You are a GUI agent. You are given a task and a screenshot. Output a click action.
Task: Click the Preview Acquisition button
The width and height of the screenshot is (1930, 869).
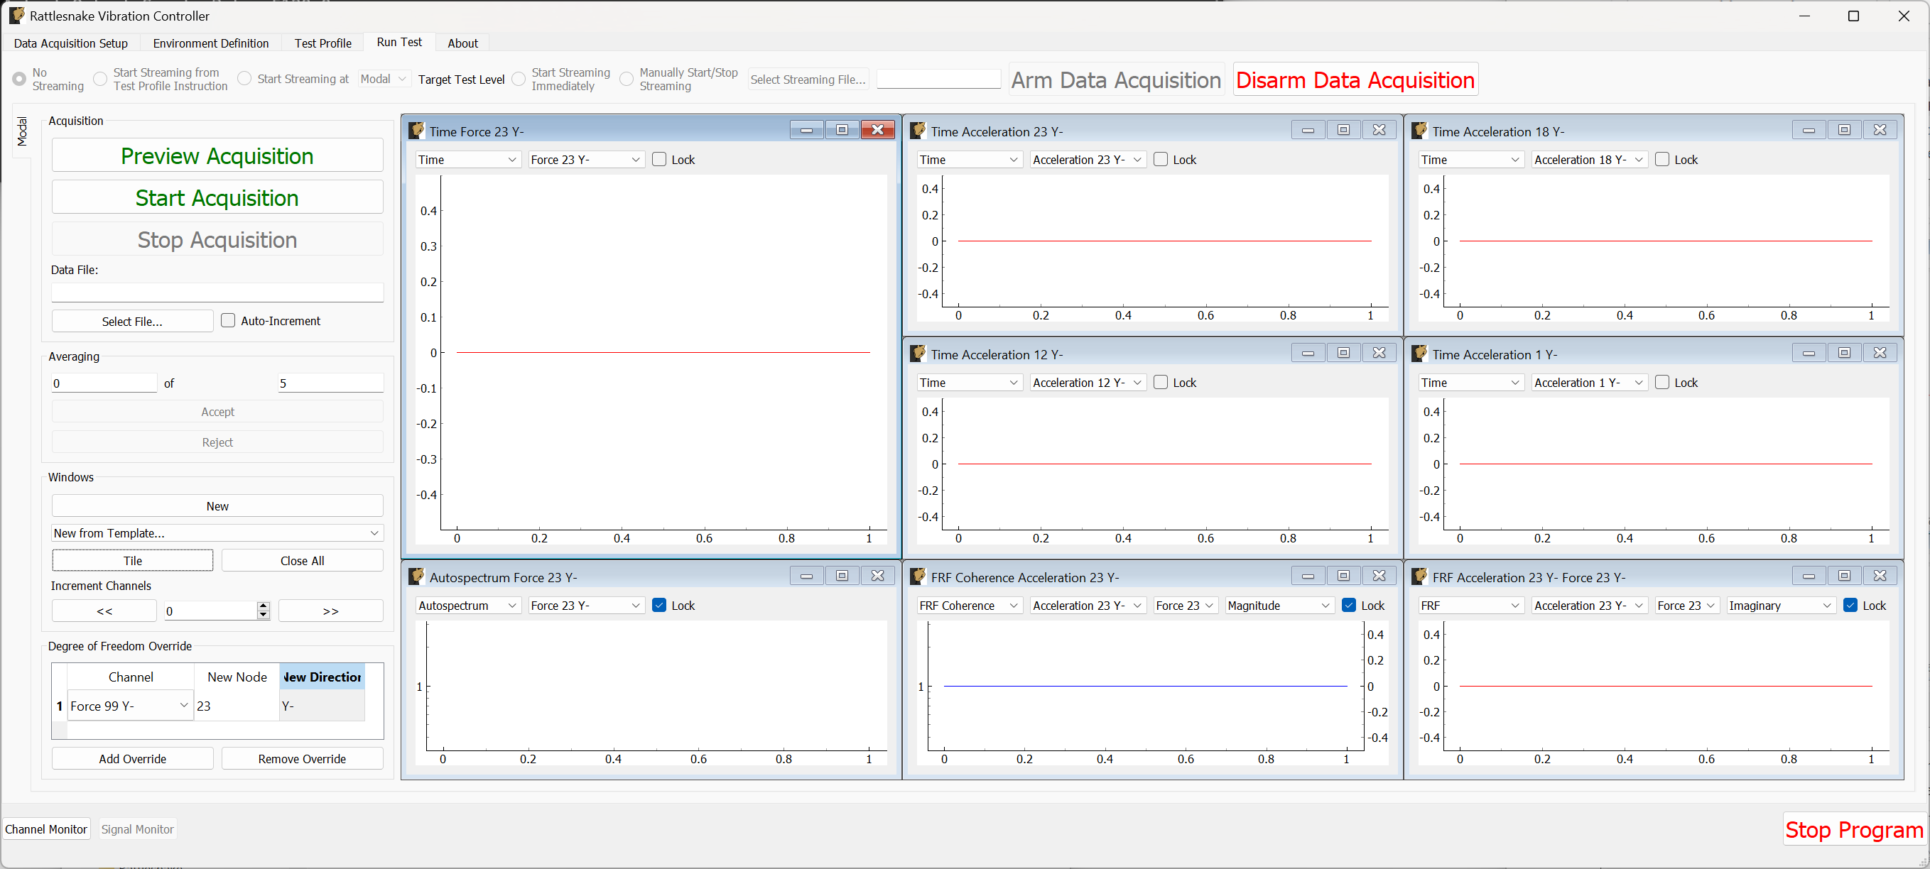(217, 155)
